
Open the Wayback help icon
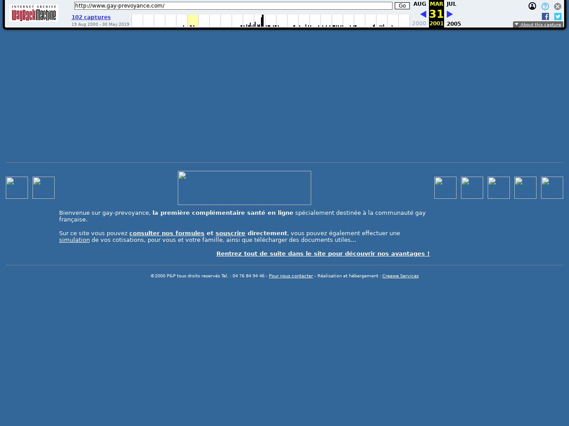click(x=545, y=6)
